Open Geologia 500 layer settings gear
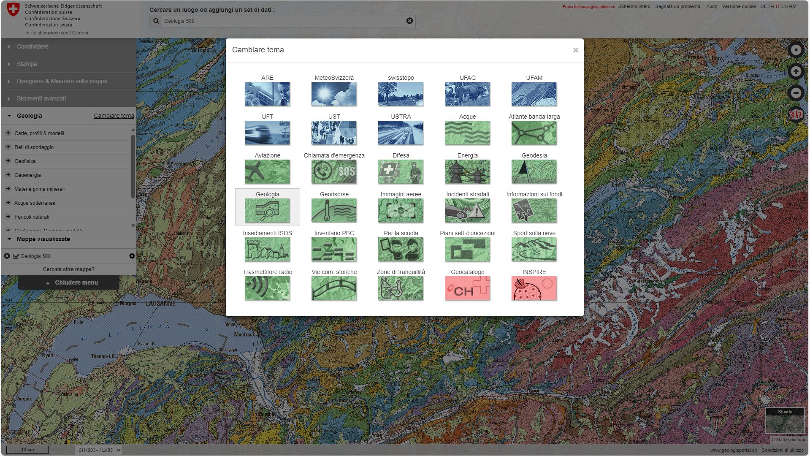Viewport: 810px width, 456px height. tap(132, 256)
